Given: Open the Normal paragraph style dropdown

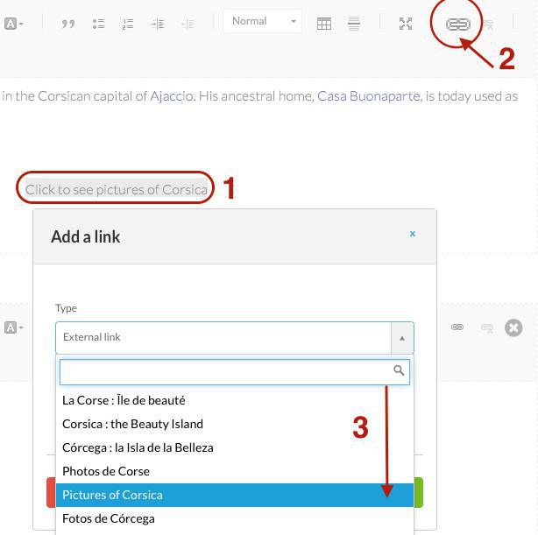Looking at the screenshot, I should pos(262,22).
